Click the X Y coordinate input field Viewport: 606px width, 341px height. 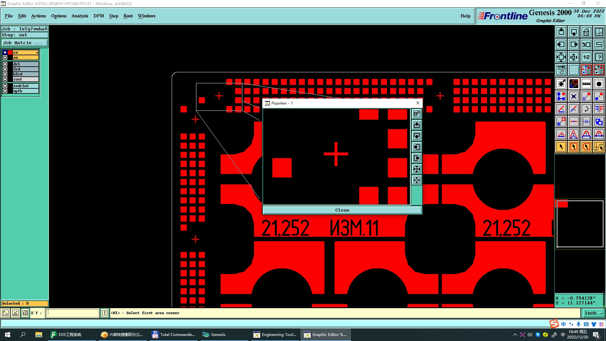pos(73,313)
